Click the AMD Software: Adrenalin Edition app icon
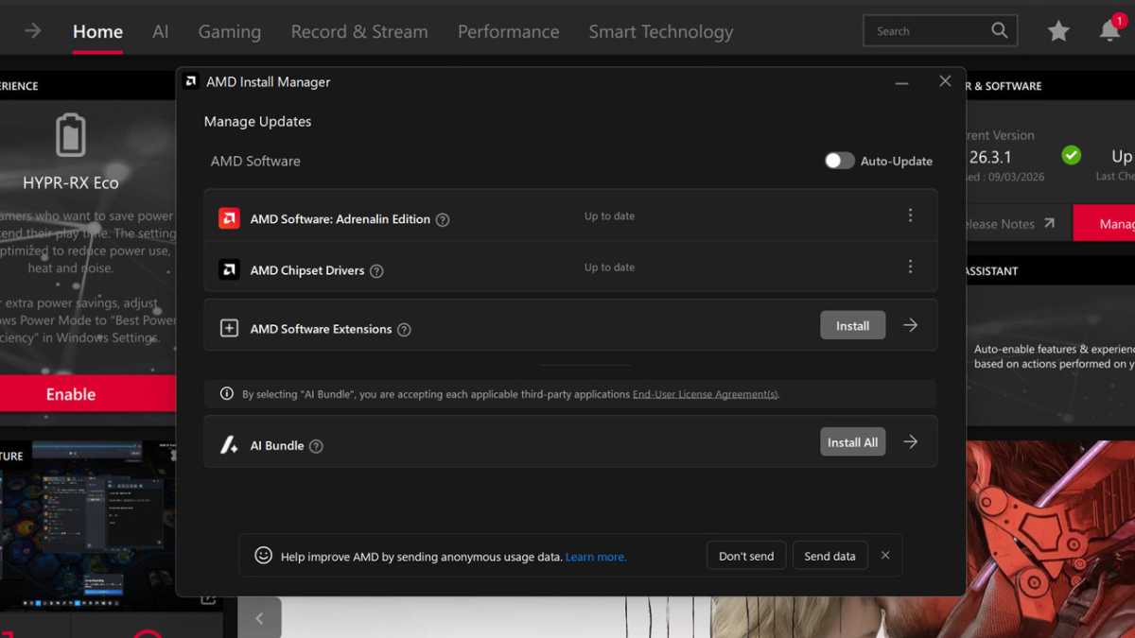The image size is (1135, 638). click(229, 216)
